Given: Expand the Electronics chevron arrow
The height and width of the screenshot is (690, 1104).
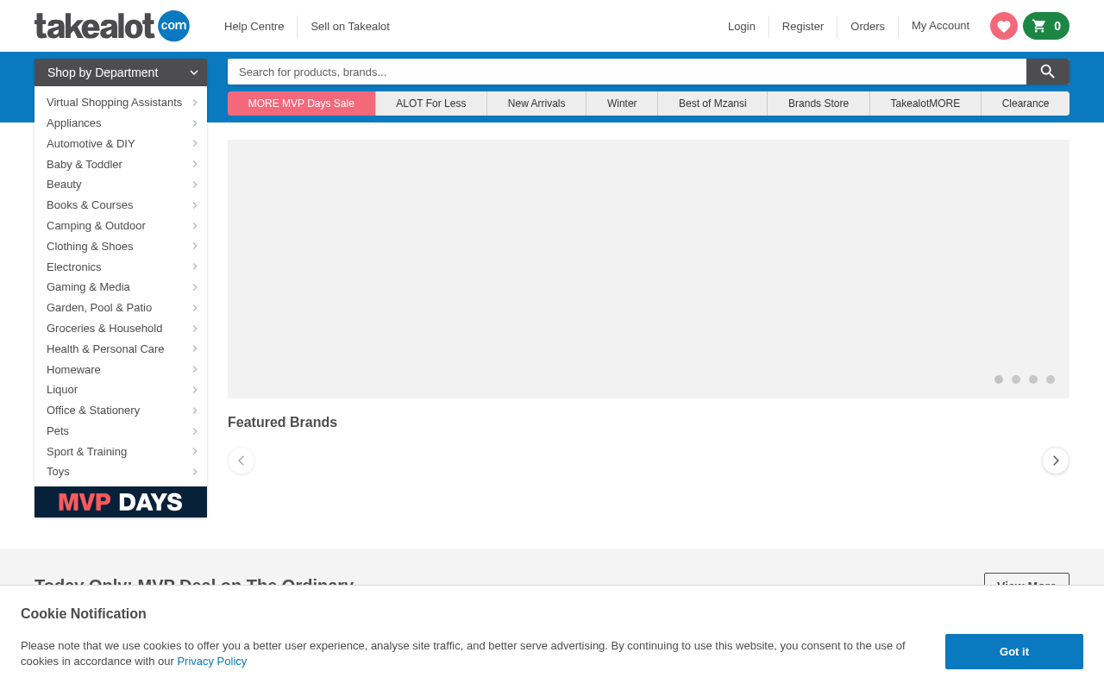Looking at the screenshot, I should pyautogui.click(x=195, y=267).
